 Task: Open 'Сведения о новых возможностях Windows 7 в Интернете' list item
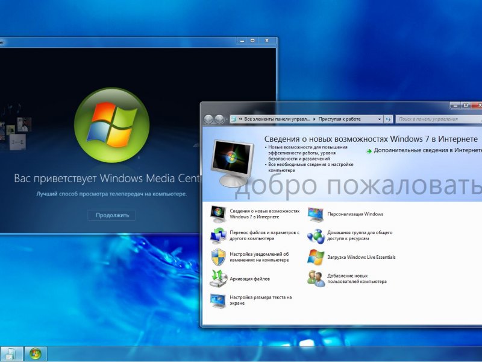tap(264, 214)
